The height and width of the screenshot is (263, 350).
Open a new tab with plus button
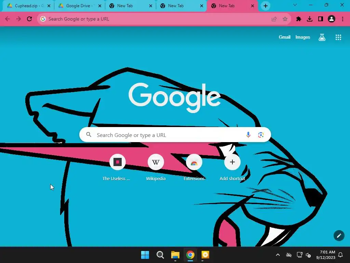(265, 6)
